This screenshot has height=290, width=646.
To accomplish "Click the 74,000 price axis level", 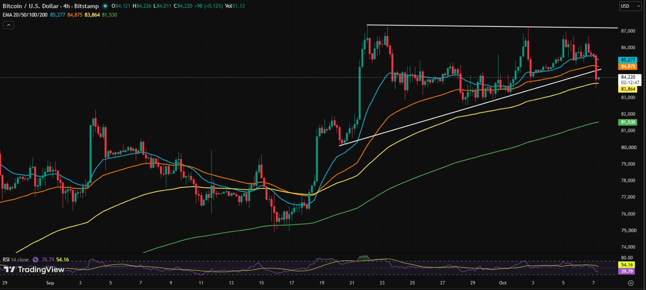I will (628, 247).
